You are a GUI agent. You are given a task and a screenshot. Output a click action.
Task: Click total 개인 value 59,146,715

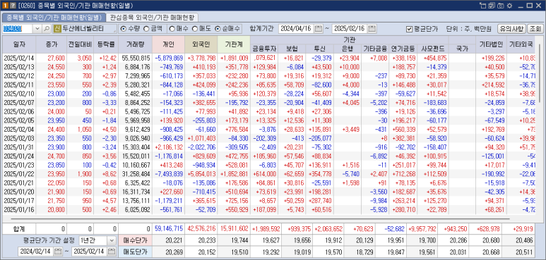coord(169,228)
